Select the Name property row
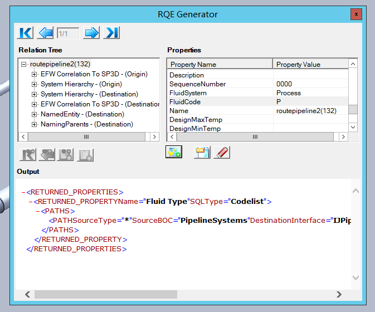This screenshot has width=375, height=312. pos(258,111)
